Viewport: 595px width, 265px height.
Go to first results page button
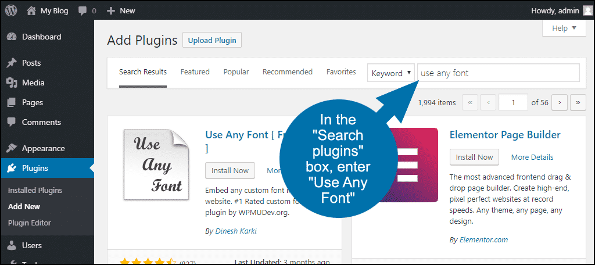(x=470, y=102)
